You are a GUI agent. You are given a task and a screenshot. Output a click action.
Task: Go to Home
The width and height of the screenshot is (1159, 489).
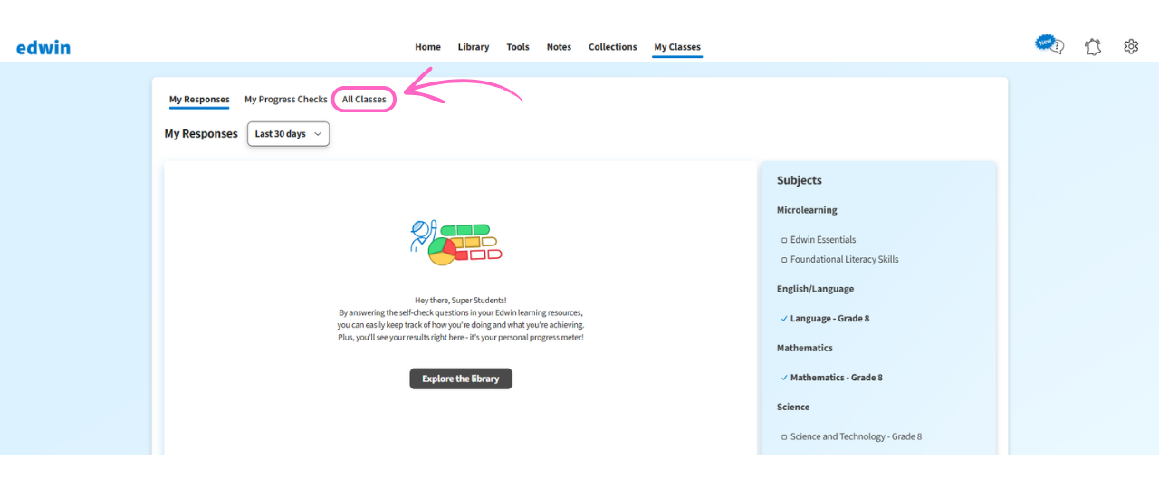(427, 47)
